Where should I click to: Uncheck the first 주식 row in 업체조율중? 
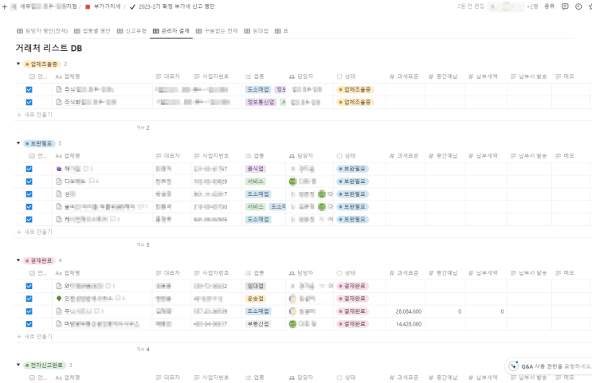tap(29, 89)
